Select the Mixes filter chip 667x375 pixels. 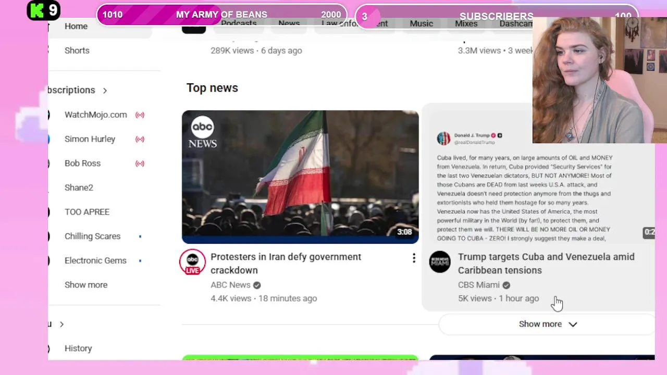point(466,23)
